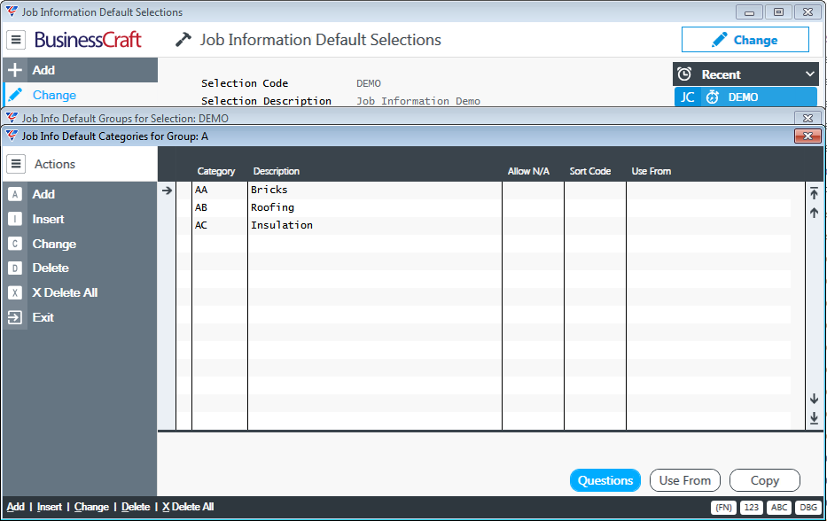Click the JC module badge in Recent

tap(687, 97)
